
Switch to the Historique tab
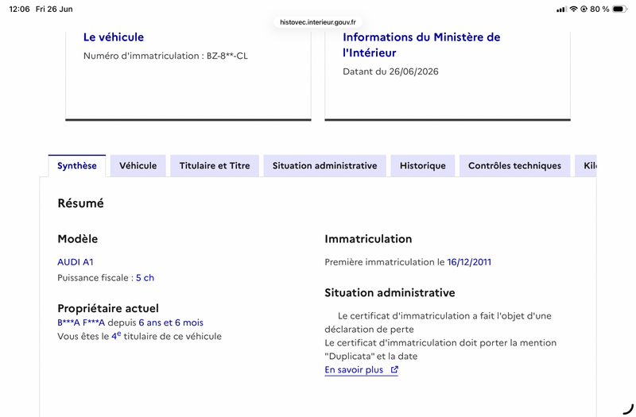point(423,166)
